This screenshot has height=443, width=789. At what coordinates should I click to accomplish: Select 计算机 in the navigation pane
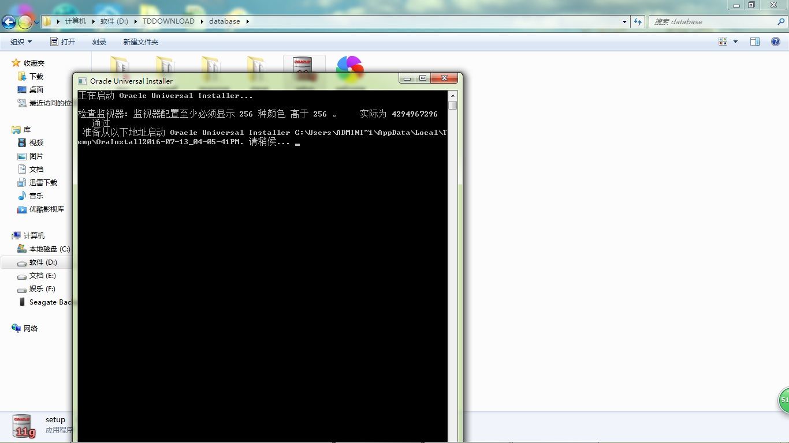click(34, 235)
